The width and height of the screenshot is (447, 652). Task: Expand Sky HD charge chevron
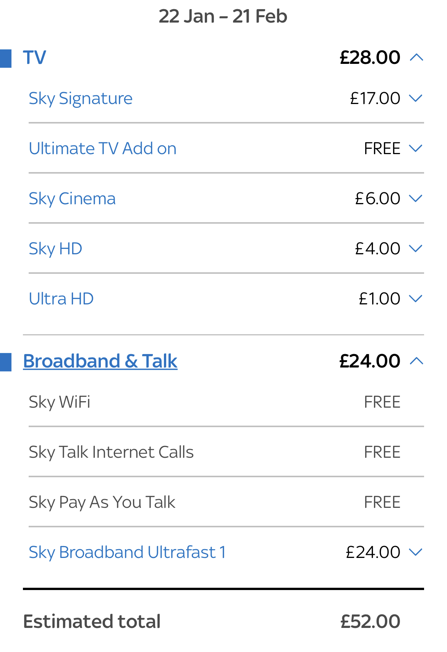pyautogui.click(x=416, y=249)
